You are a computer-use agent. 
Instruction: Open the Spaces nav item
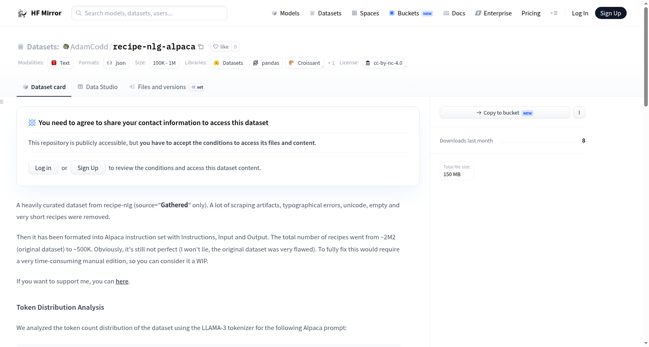click(365, 13)
